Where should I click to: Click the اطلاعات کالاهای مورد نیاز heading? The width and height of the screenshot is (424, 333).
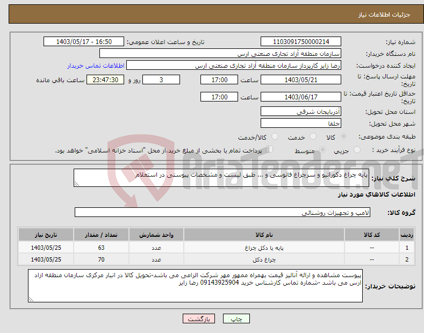(376, 194)
